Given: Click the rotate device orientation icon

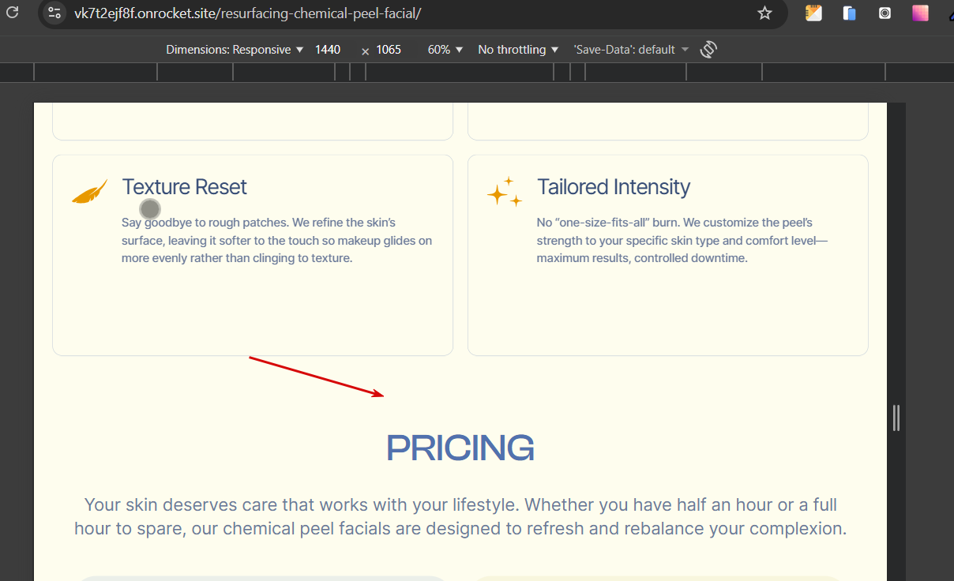Looking at the screenshot, I should (x=708, y=50).
